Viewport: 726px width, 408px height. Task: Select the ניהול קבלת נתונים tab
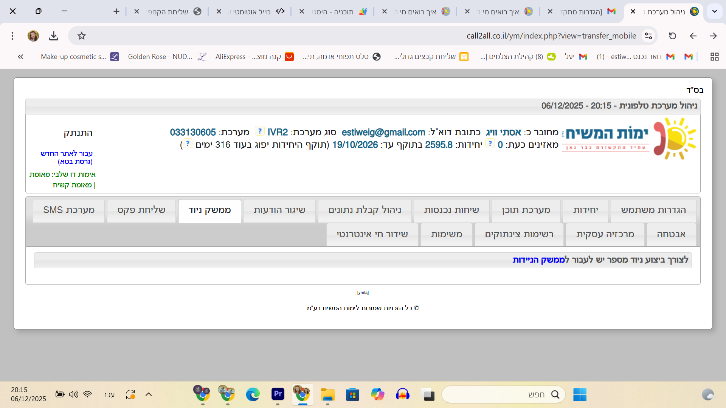click(x=365, y=210)
